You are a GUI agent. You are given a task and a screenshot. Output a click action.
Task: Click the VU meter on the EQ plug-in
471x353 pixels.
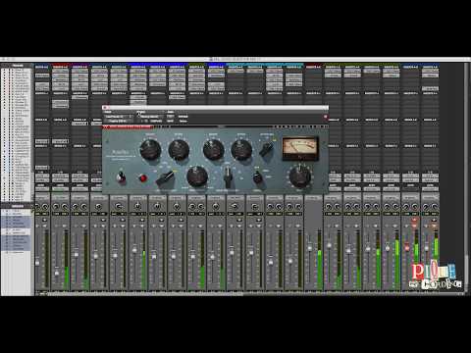tap(300, 149)
